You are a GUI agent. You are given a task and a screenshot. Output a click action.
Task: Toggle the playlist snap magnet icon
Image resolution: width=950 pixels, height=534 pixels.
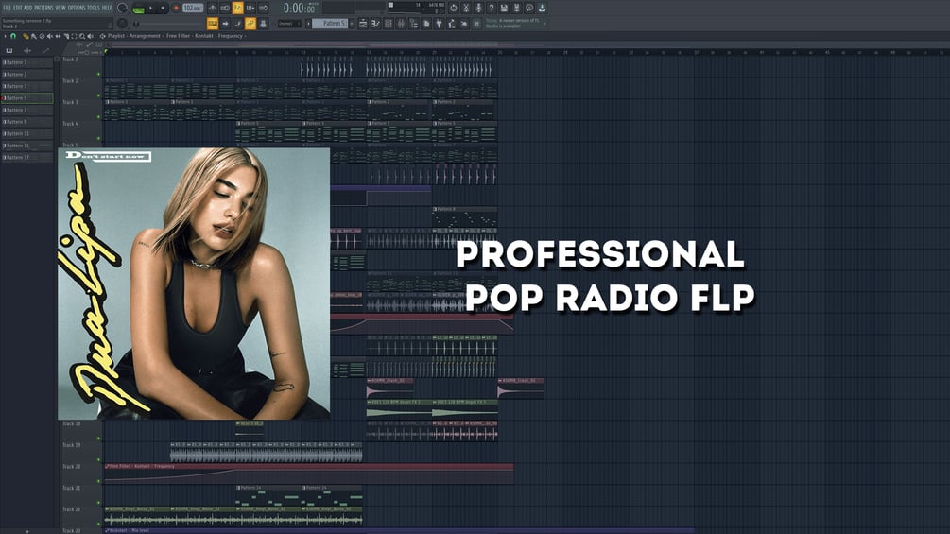(x=12, y=36)
